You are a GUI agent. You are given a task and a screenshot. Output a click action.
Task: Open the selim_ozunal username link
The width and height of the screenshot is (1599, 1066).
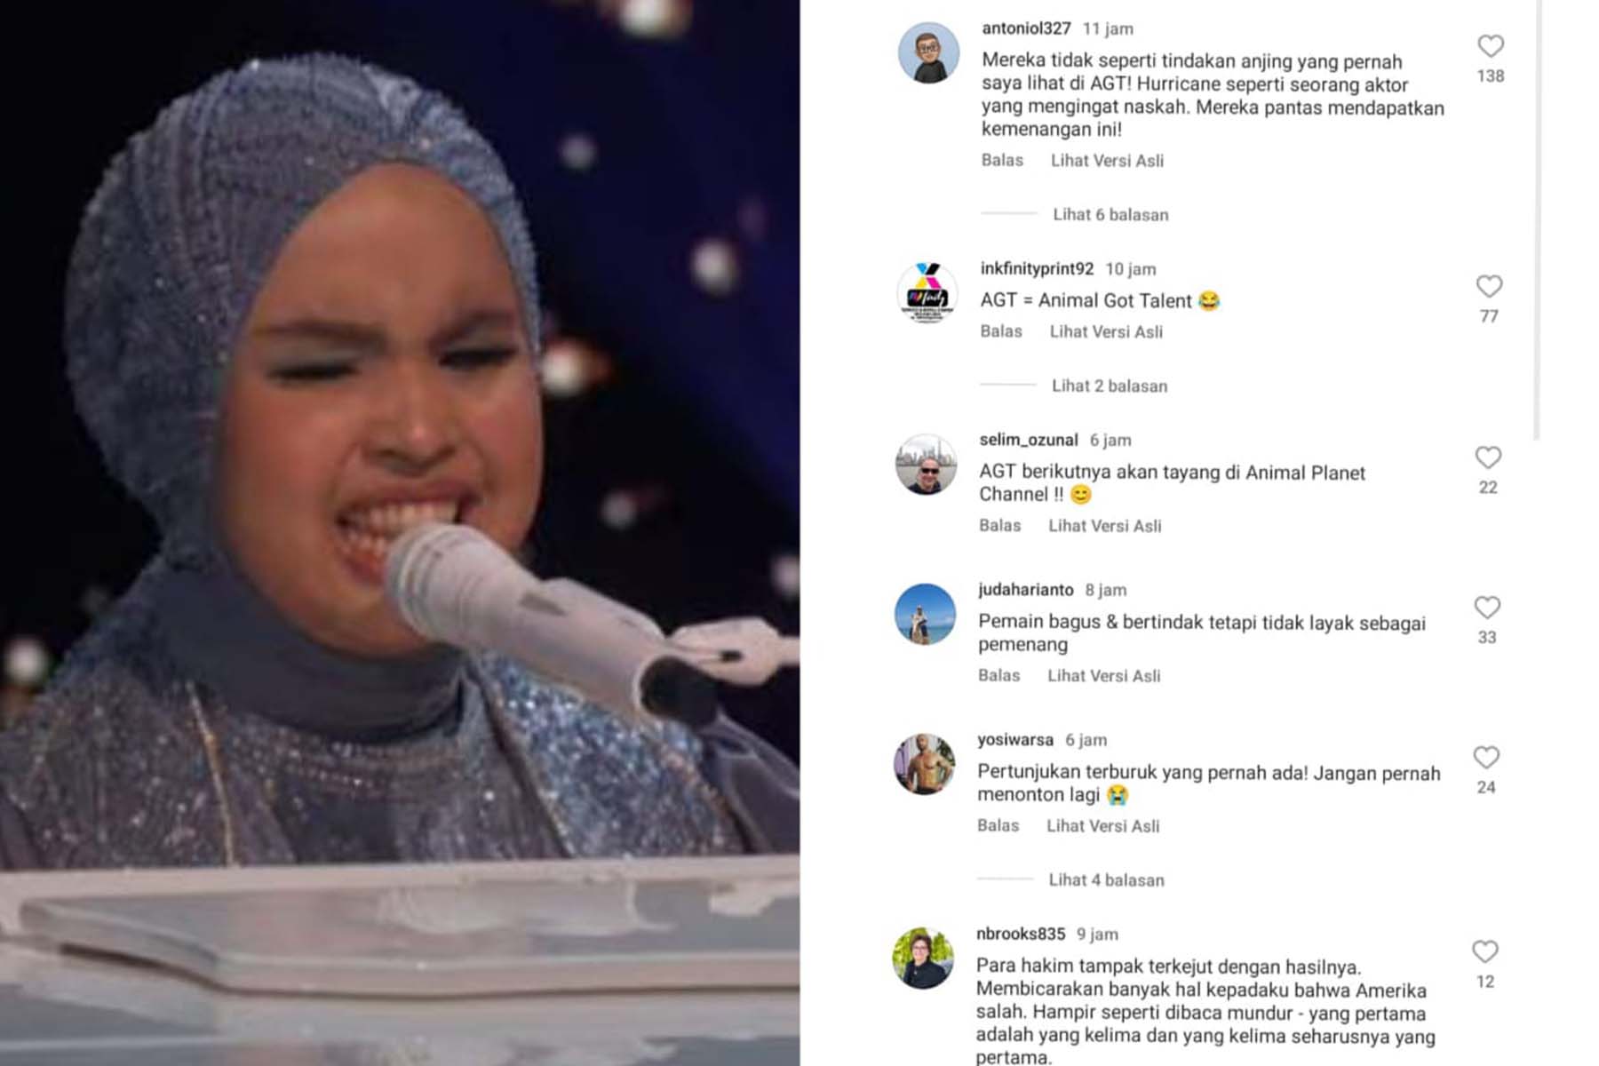pyautogui.click(x=1029, y=440)
